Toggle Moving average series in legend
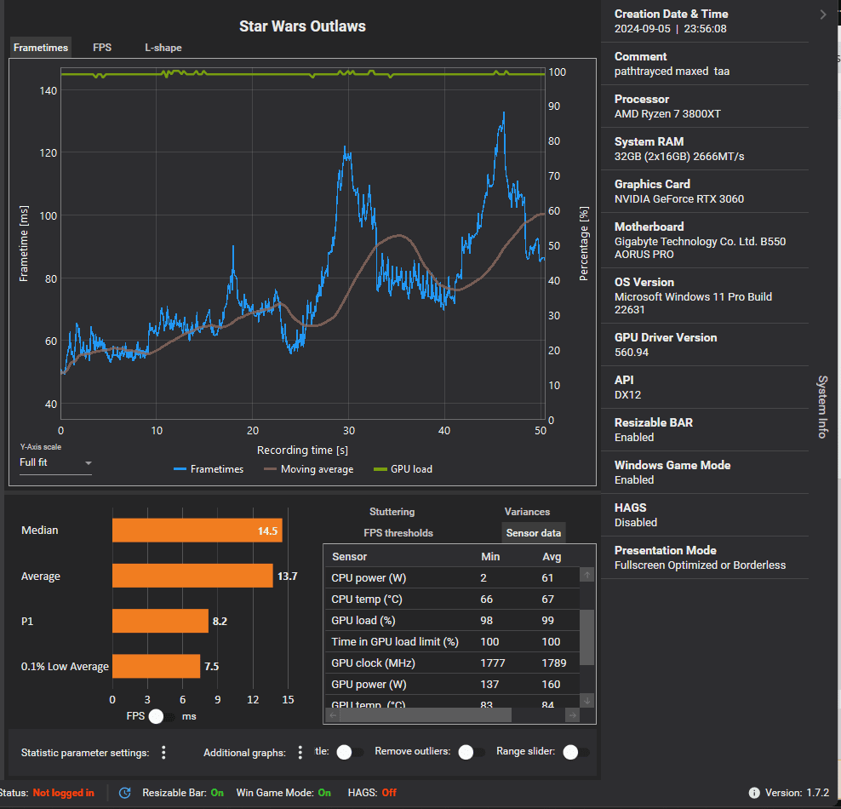 309,469
